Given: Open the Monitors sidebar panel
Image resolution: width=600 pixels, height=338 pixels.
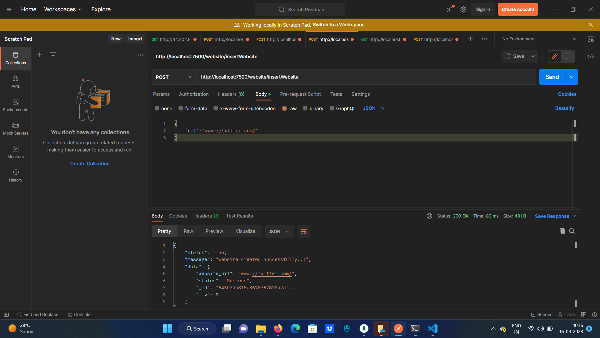Looking at the screenshot, I should click(15, 152).
